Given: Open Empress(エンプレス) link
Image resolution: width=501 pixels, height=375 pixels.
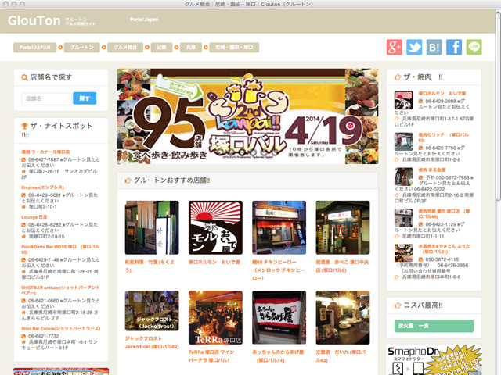Looking at the screenshot, I should (x=43, y=187).
